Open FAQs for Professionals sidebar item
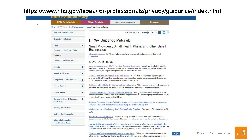Screen dimensions: 247x139 pyautogui.click(x=68, y=114)
